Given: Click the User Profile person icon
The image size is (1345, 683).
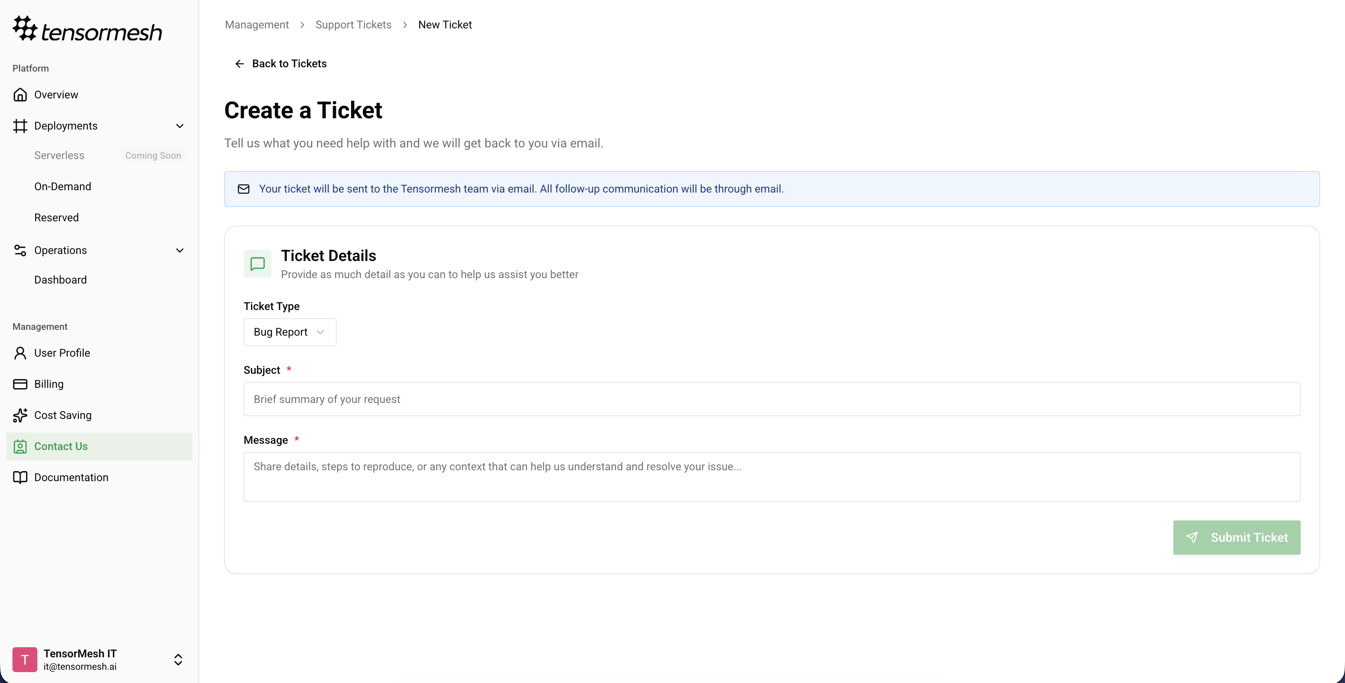Looking at the screenshot, I should (x=20, y=353).
